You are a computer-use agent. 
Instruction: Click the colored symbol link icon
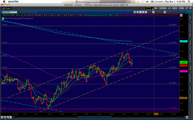(x=20, y=12)
